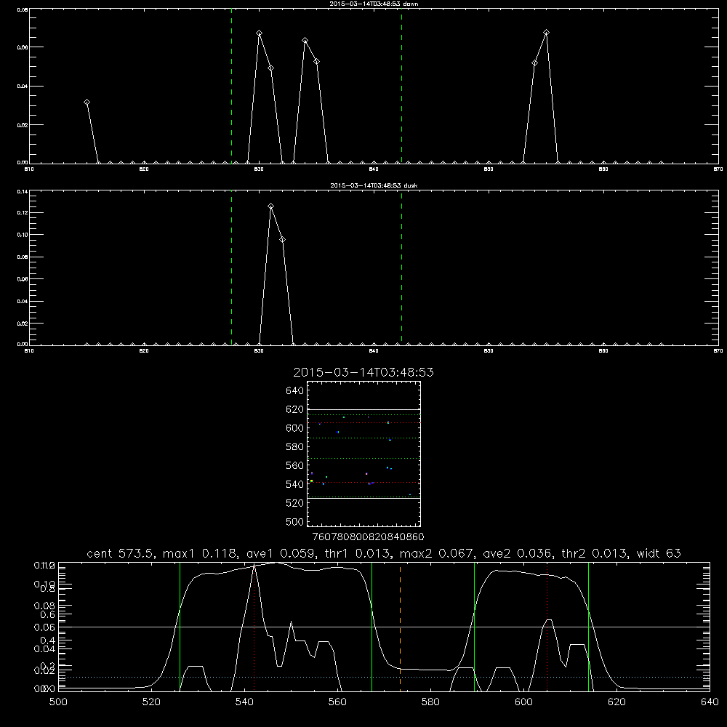Select the second peak diamond near 834 in the dawn plot
The height and width of the screenshot is (727, 727).
coord(305,40)
